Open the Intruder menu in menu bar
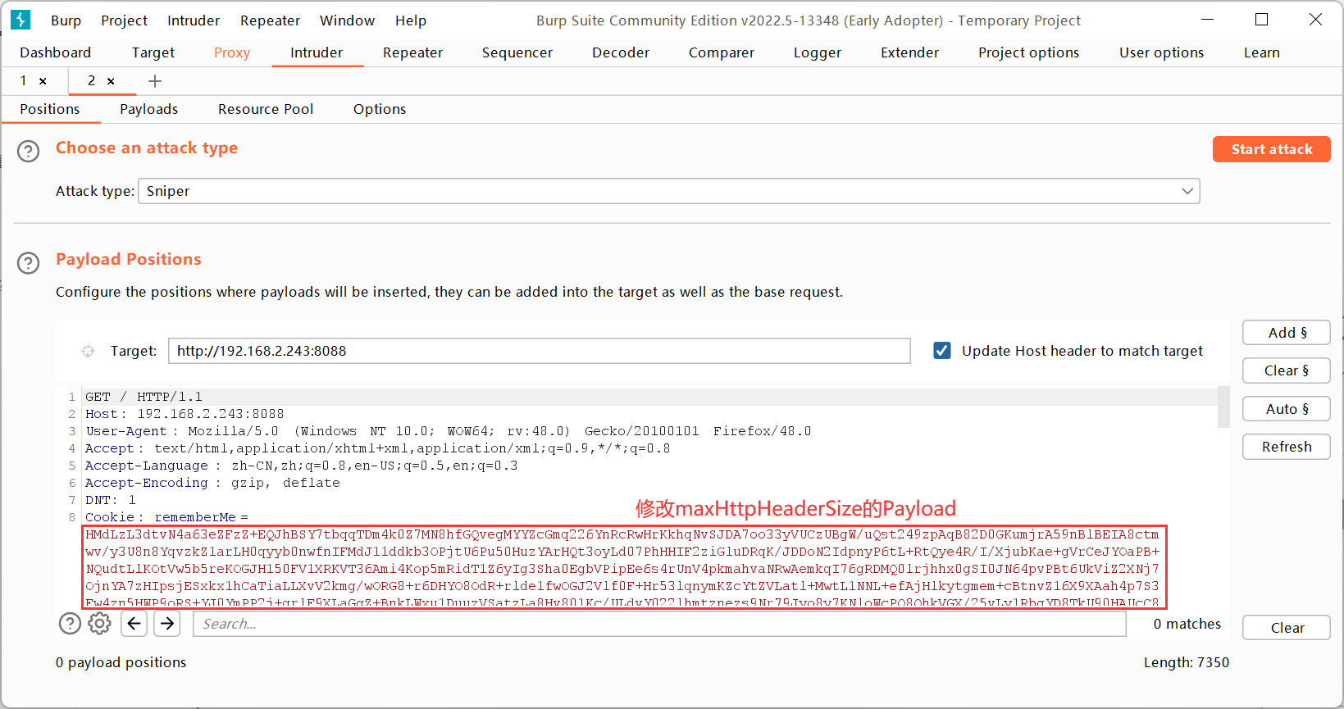1344x709 pixels. click(x=193, y=20)
